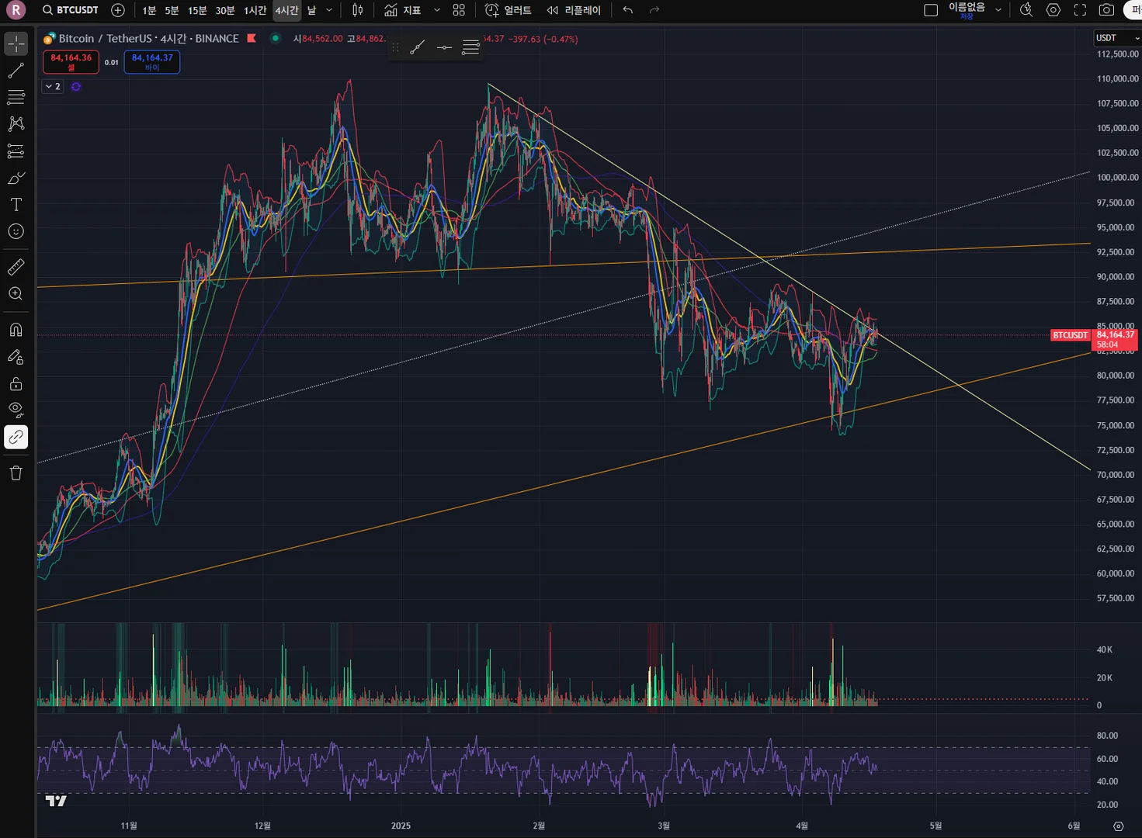Viewport: 1142px width, 838px height.
Task: Click the red sell button 84,164.36
Action: click(x=71, y=62)
